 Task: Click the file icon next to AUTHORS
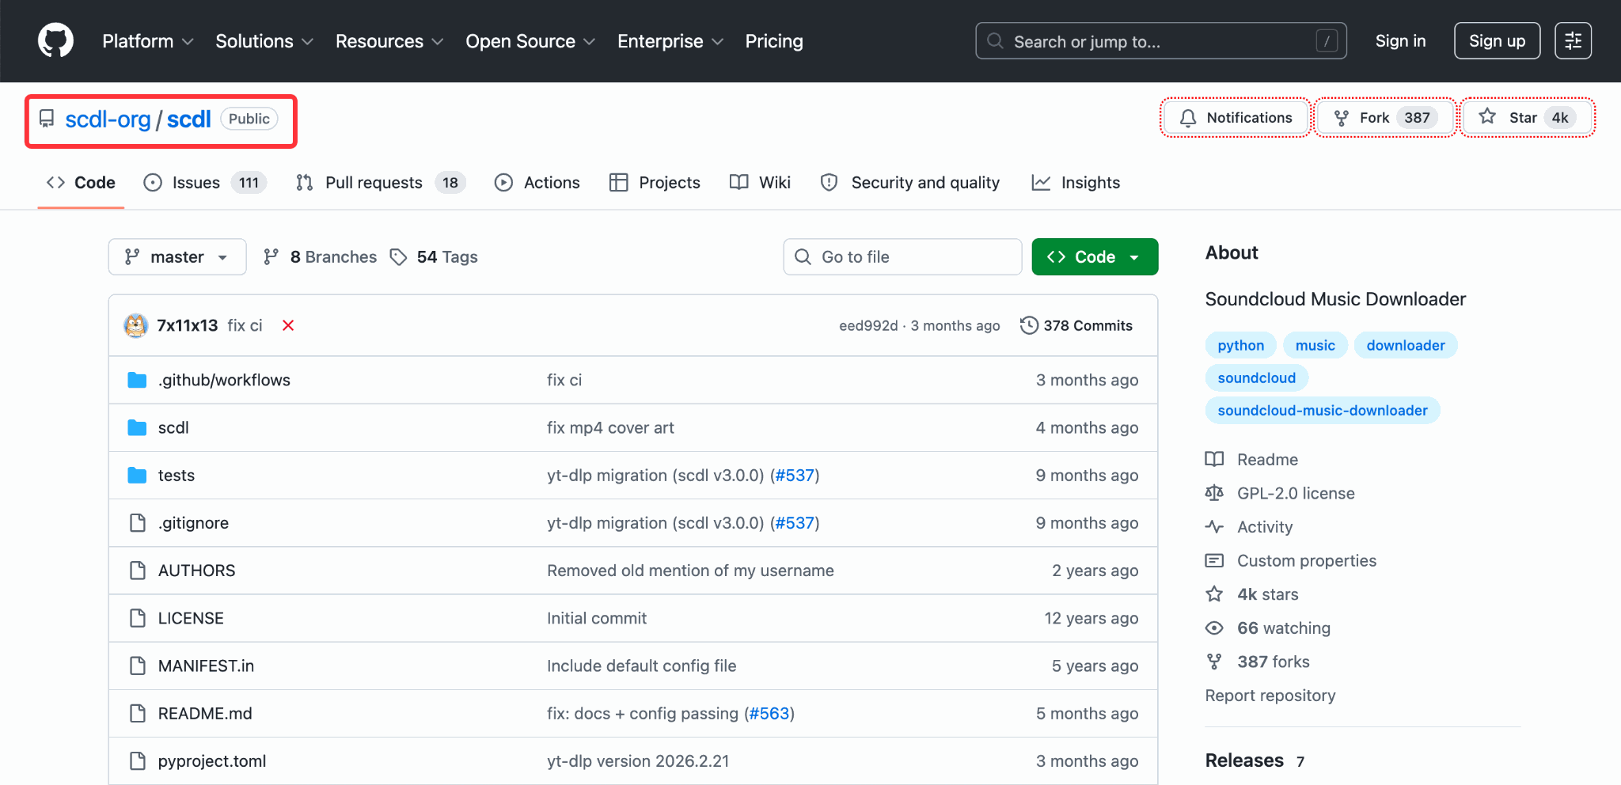[x=138, y=571]
